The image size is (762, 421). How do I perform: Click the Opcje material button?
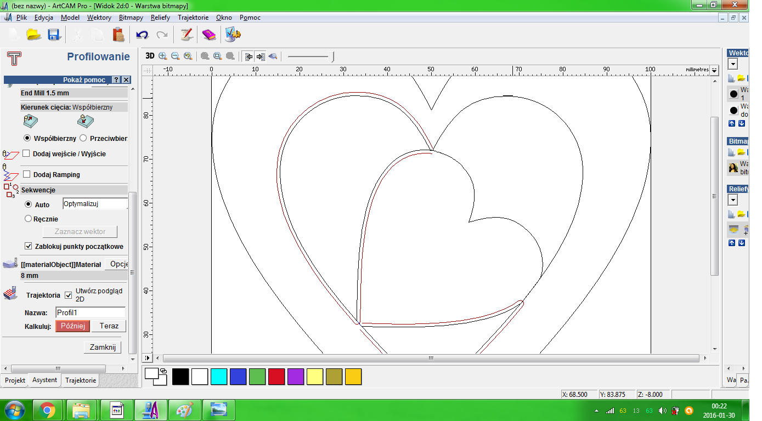point(116,264)
